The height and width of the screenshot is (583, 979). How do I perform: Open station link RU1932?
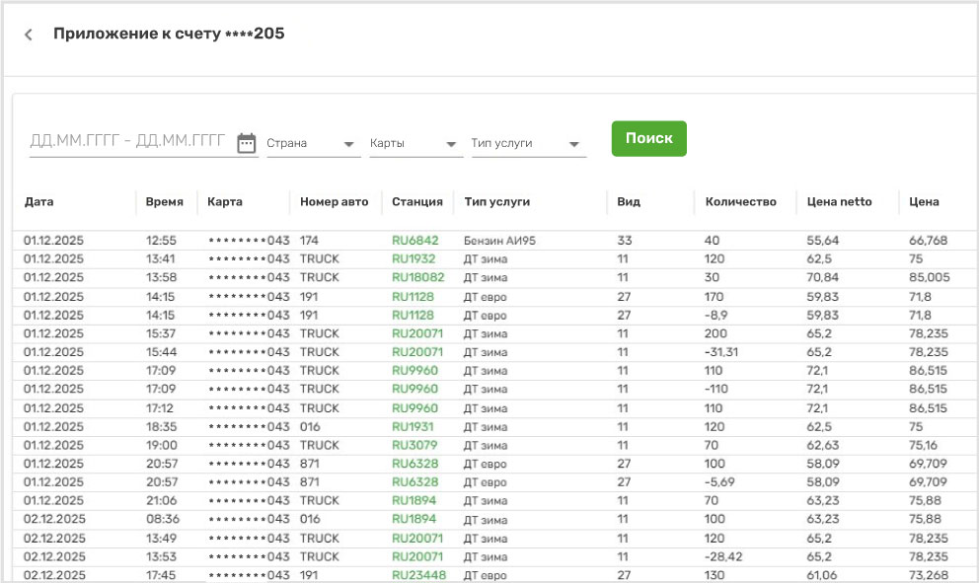pos(414,258)
